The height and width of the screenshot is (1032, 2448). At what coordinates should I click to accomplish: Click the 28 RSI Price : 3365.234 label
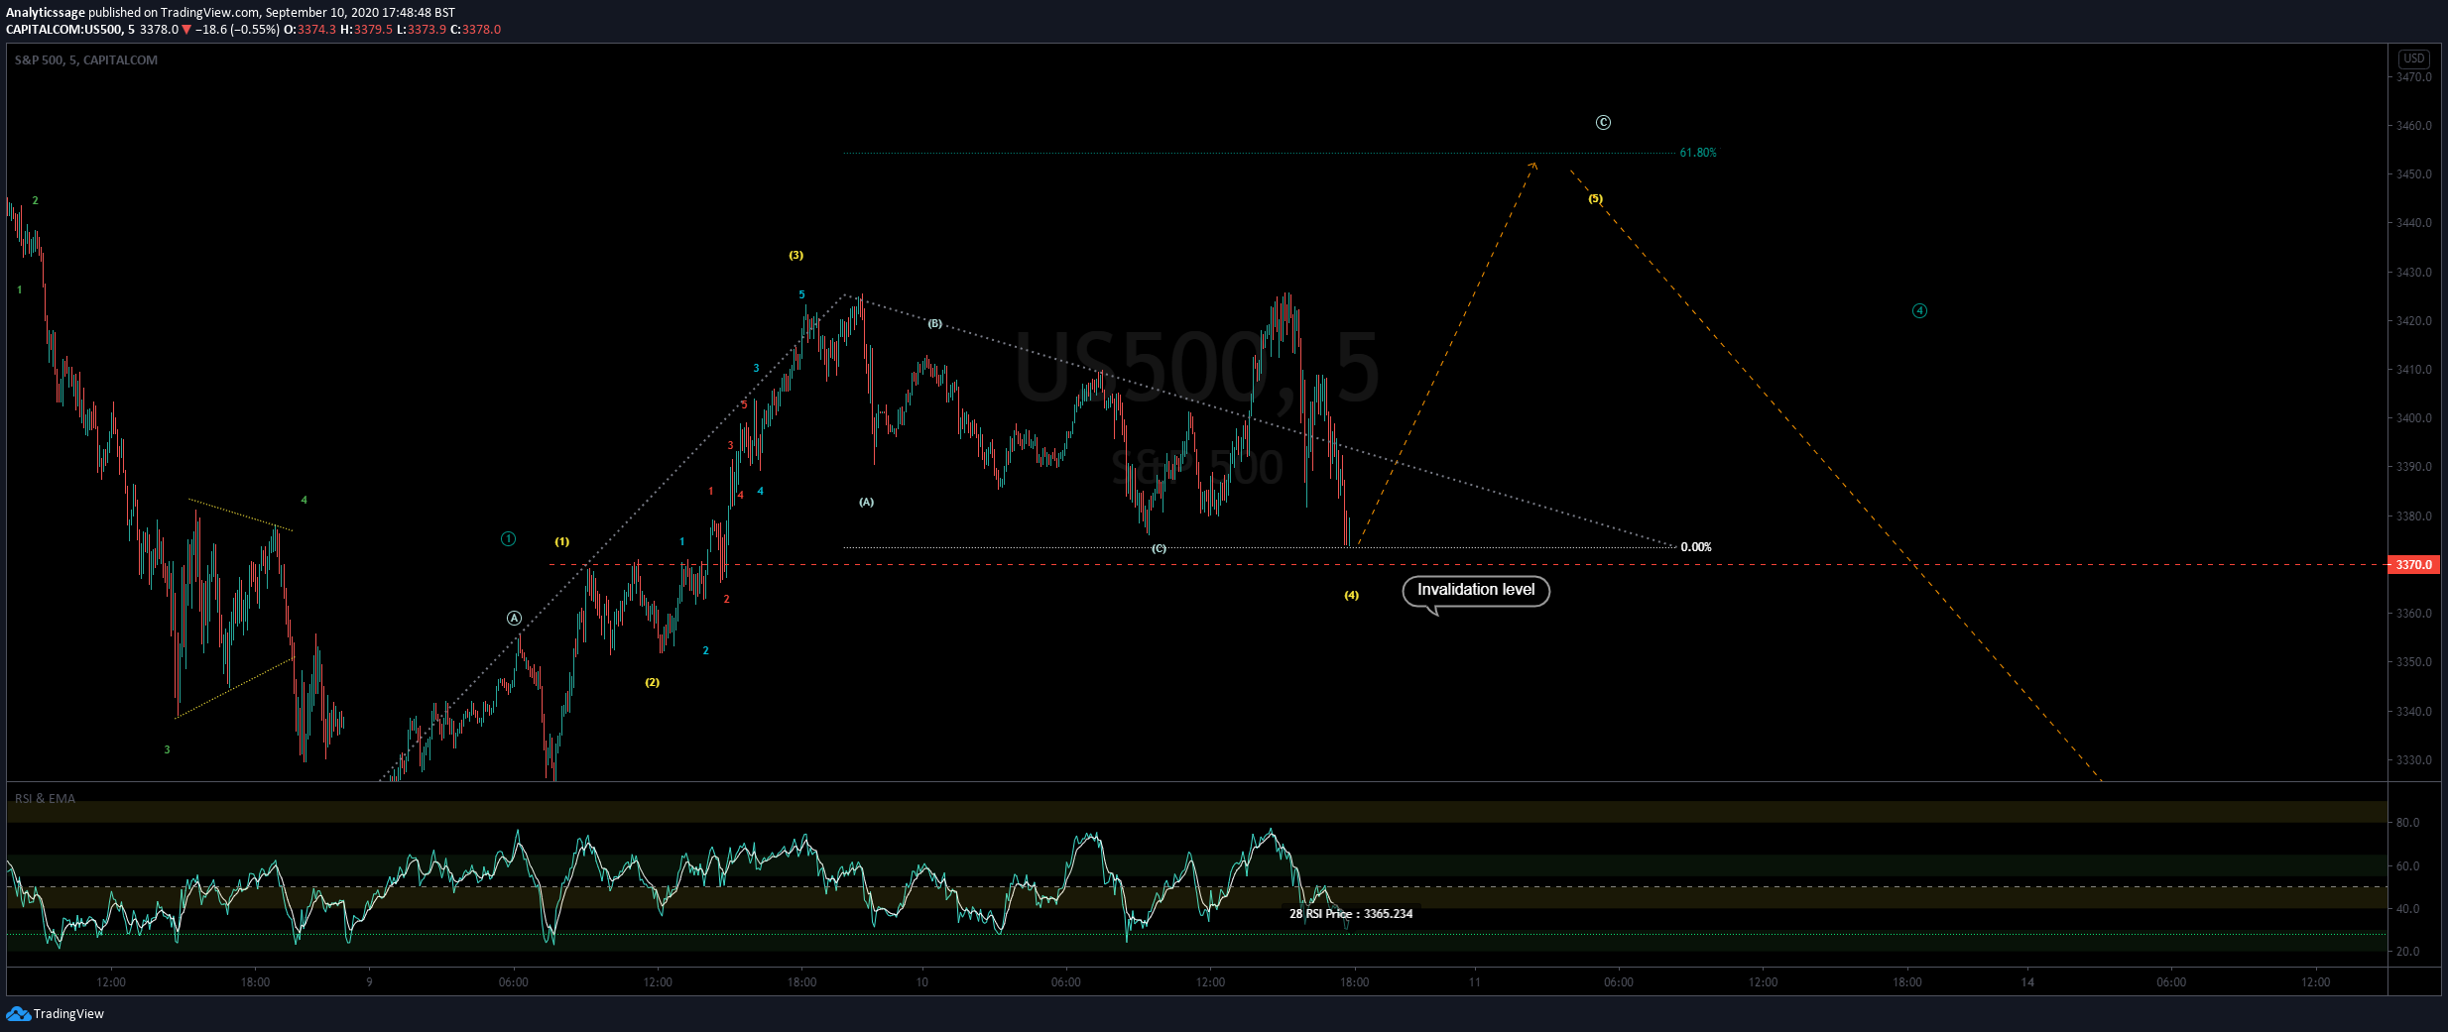coord(1350,914)
